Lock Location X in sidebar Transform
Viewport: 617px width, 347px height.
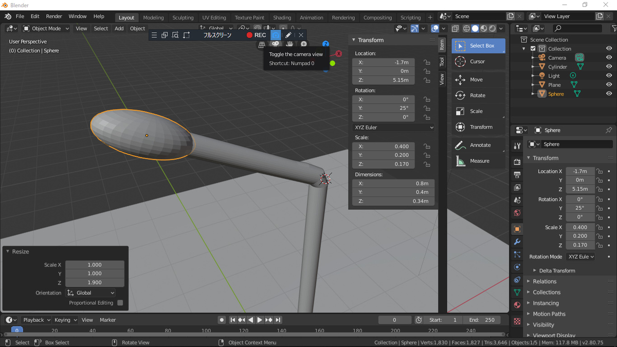pyautogui.click(x=427, y=62)
